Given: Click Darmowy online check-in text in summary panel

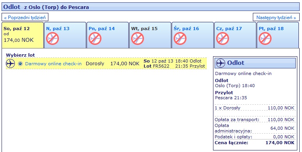Looking at the screenshot, I should (x=243, y=73).
